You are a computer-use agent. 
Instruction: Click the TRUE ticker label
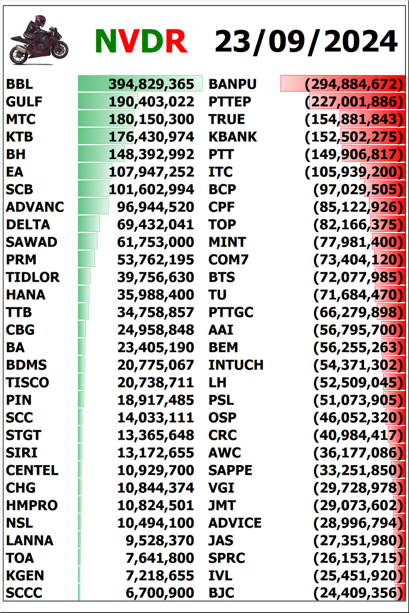[227, 119]
